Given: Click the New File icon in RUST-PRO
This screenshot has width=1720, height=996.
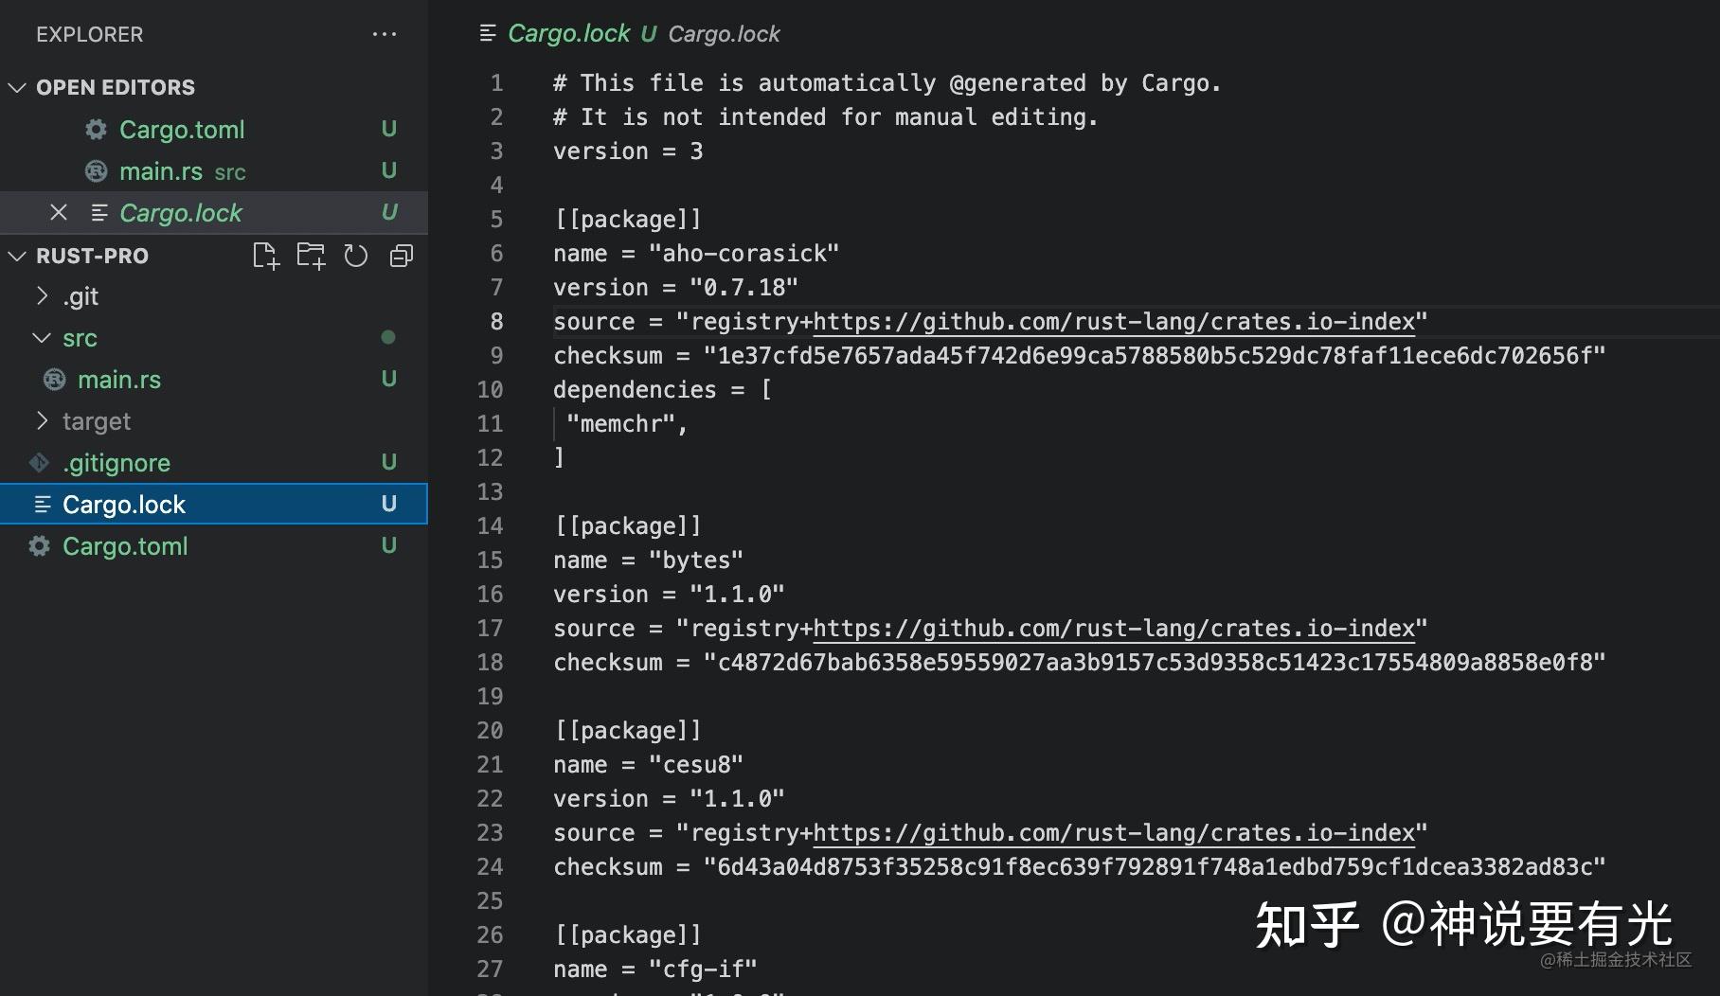Looking at the screenshot, I should click(x=265, y=255).
